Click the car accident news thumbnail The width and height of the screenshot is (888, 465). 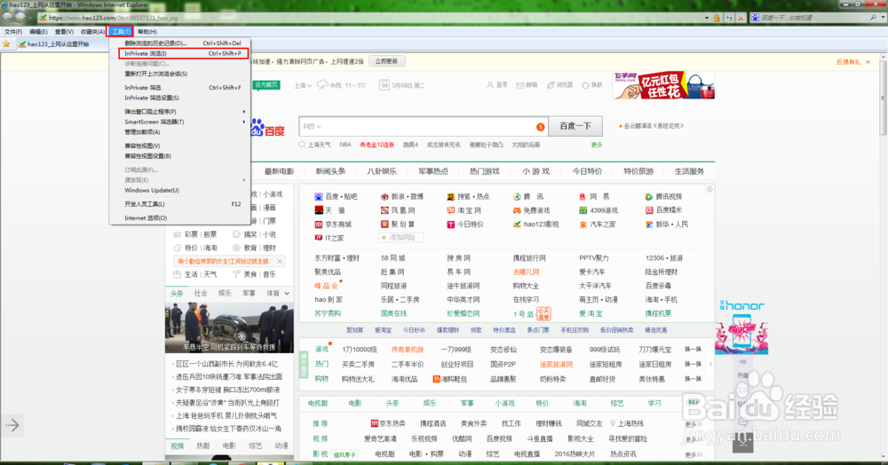click(229, 328)
